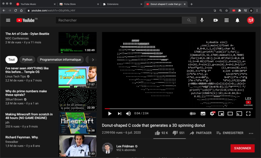This screenshot has width=261, height=158.
Task: Open the Lex Fridman channel name
Action: 125,146
